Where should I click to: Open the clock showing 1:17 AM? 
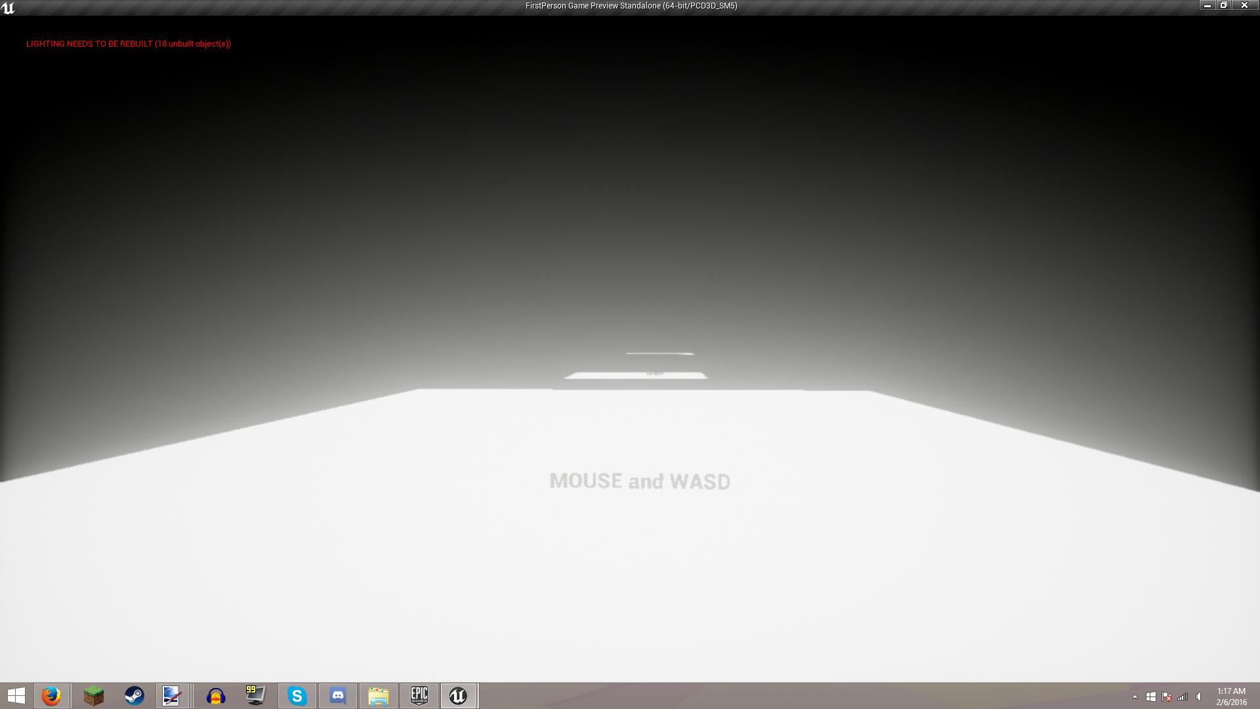pyautogui.click(x=1231, y=696)
